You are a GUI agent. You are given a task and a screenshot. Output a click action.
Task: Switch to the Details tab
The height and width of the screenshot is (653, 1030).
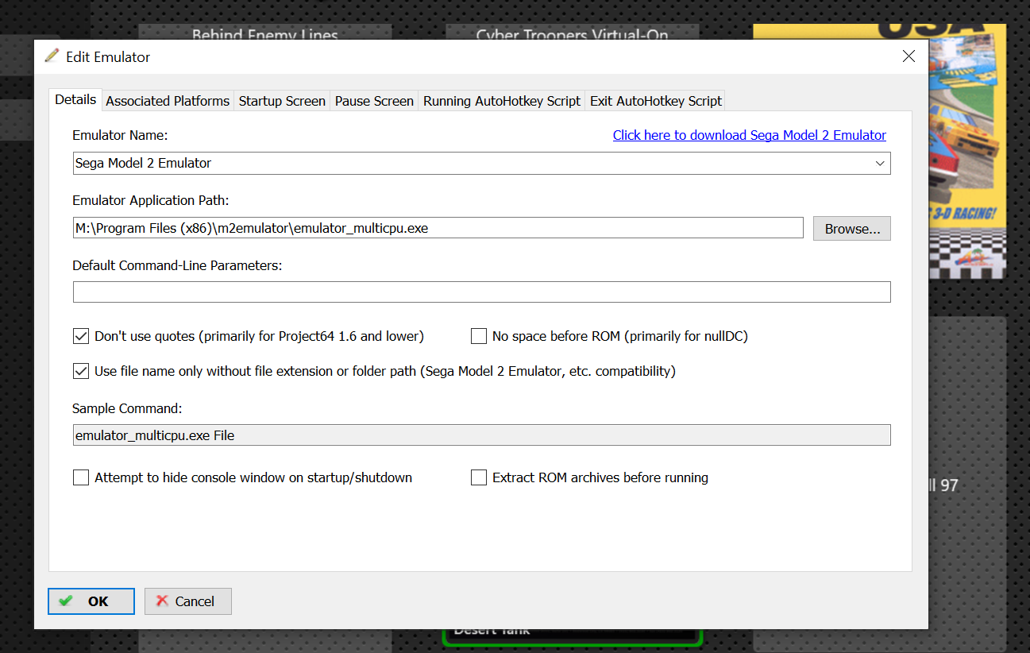point(75,100)
